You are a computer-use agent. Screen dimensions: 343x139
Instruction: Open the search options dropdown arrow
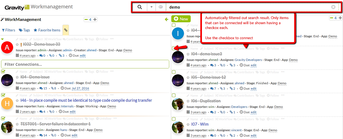(152, 7)
